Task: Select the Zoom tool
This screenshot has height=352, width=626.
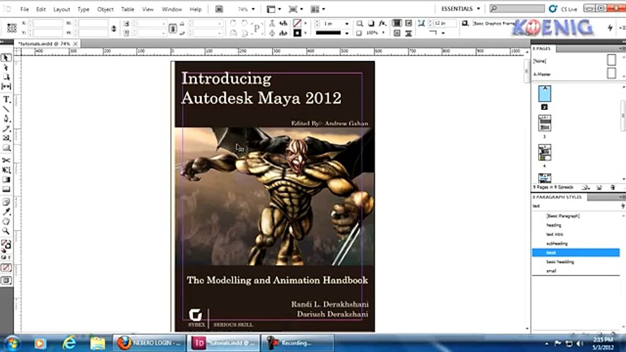Action: [x=6, y=230]
